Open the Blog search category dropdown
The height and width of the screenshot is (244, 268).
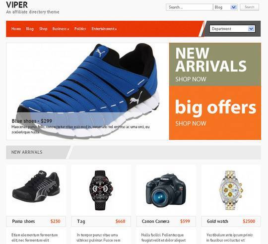click(x=225, y=7)
